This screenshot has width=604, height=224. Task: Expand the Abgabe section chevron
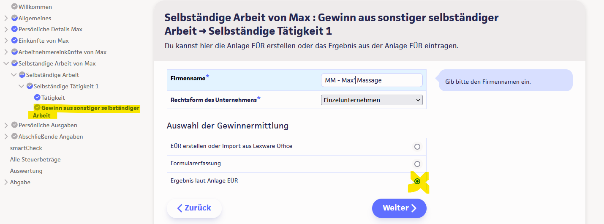coord(6,182)
